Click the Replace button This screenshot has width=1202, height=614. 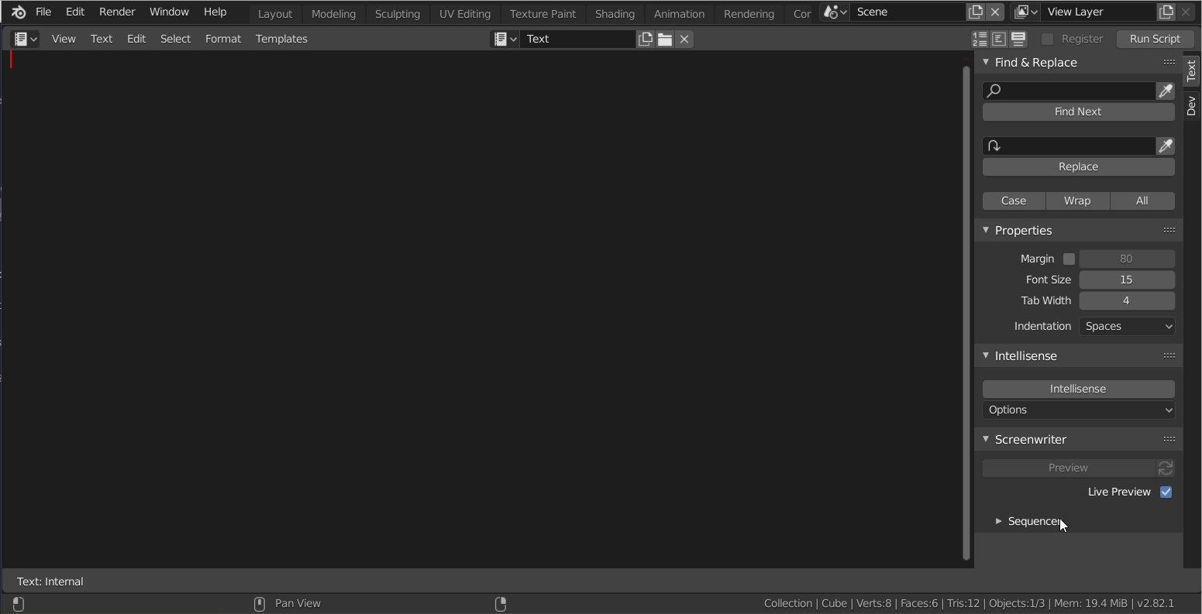pyautogui.click(x=1079, y=166)
